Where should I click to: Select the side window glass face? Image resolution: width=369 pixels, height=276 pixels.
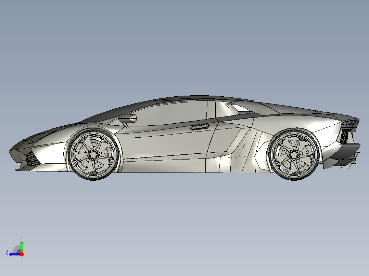click(172, 114)
